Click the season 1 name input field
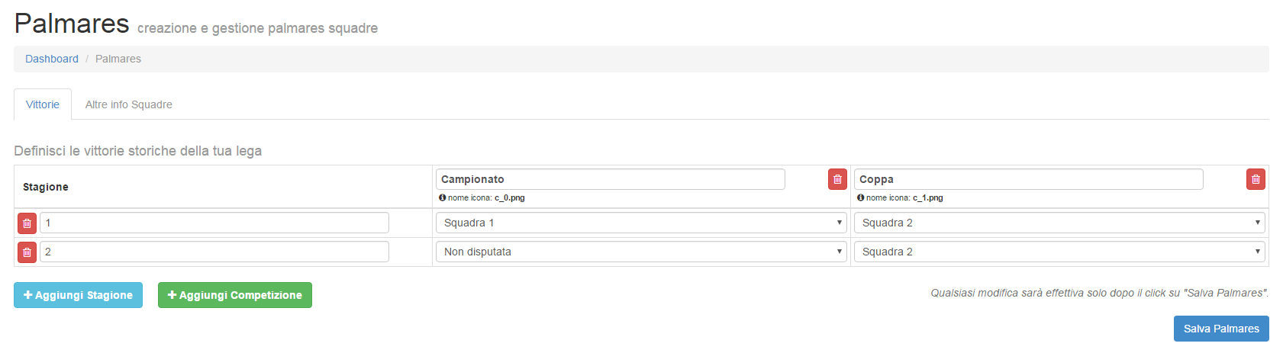Viewport: 1283px width, 353px height. coord(214,223)
